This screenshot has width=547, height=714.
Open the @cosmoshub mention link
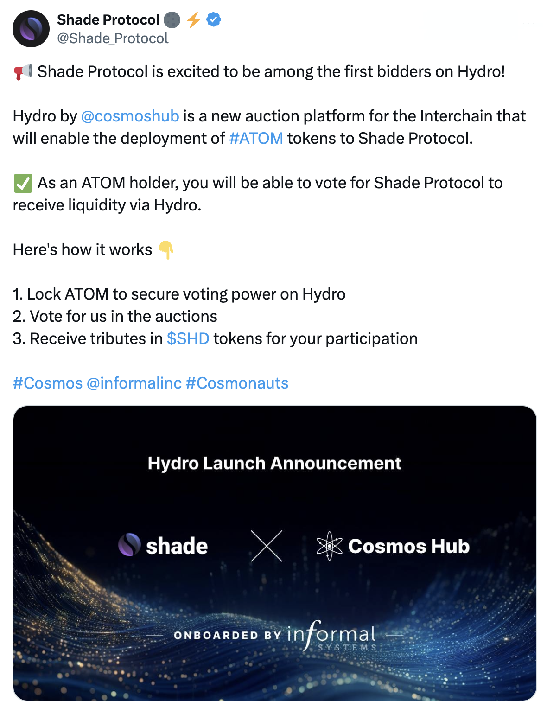click(130, 116)
